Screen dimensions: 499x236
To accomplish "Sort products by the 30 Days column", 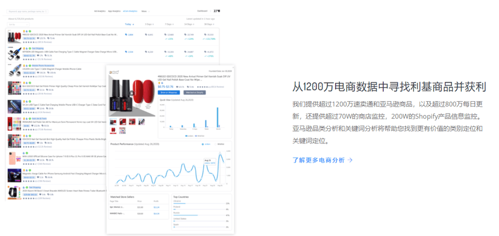I will click(x=209, y=24).
